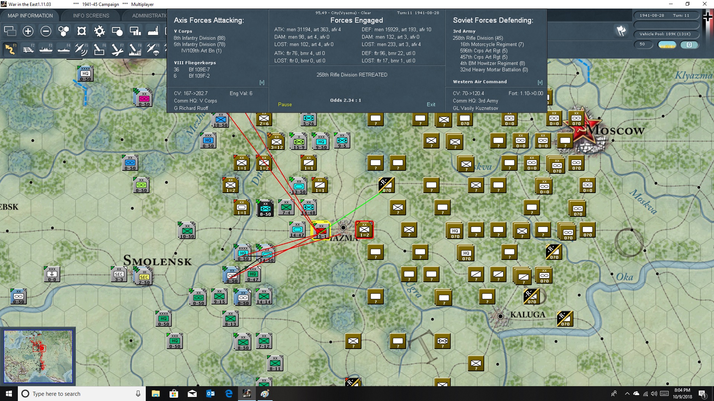This screenshot has height=401, width=714.
Task: Click the zoom out minus icon
Action: tap(46, 31)
